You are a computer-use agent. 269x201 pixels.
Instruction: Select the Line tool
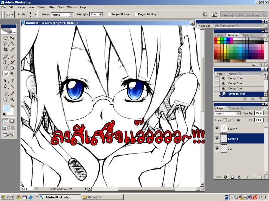[12, 86]
